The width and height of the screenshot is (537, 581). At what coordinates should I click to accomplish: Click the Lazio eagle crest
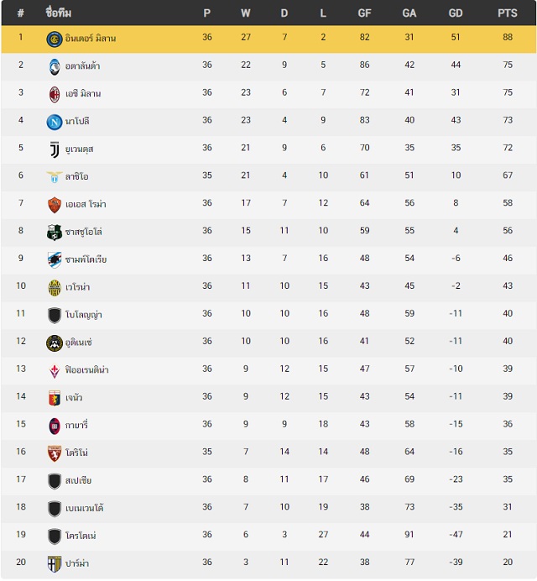tap(55, 177)
